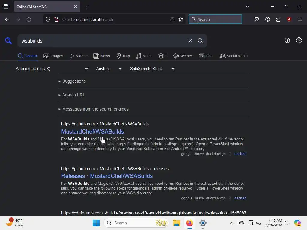Viewport: 307px width, 230px height.
Task: Click the Firefox toolbar Search box
Action: tap(215, 19)
